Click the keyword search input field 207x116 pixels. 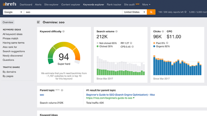point(73,12)
